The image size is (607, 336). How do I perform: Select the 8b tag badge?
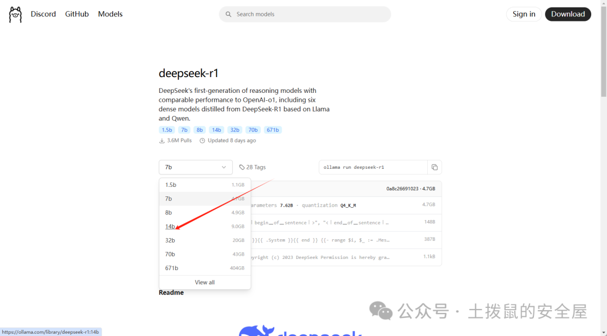click(200, 130)
